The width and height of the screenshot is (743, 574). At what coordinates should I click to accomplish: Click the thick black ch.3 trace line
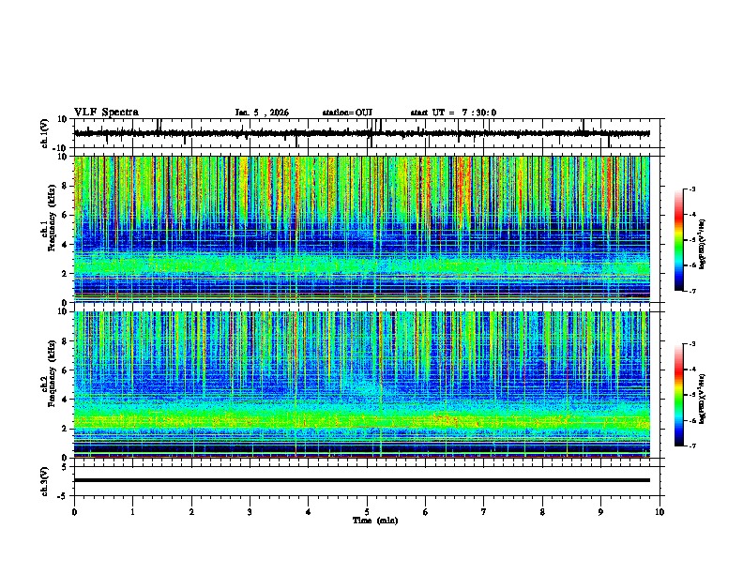click(x=361, y=480)
